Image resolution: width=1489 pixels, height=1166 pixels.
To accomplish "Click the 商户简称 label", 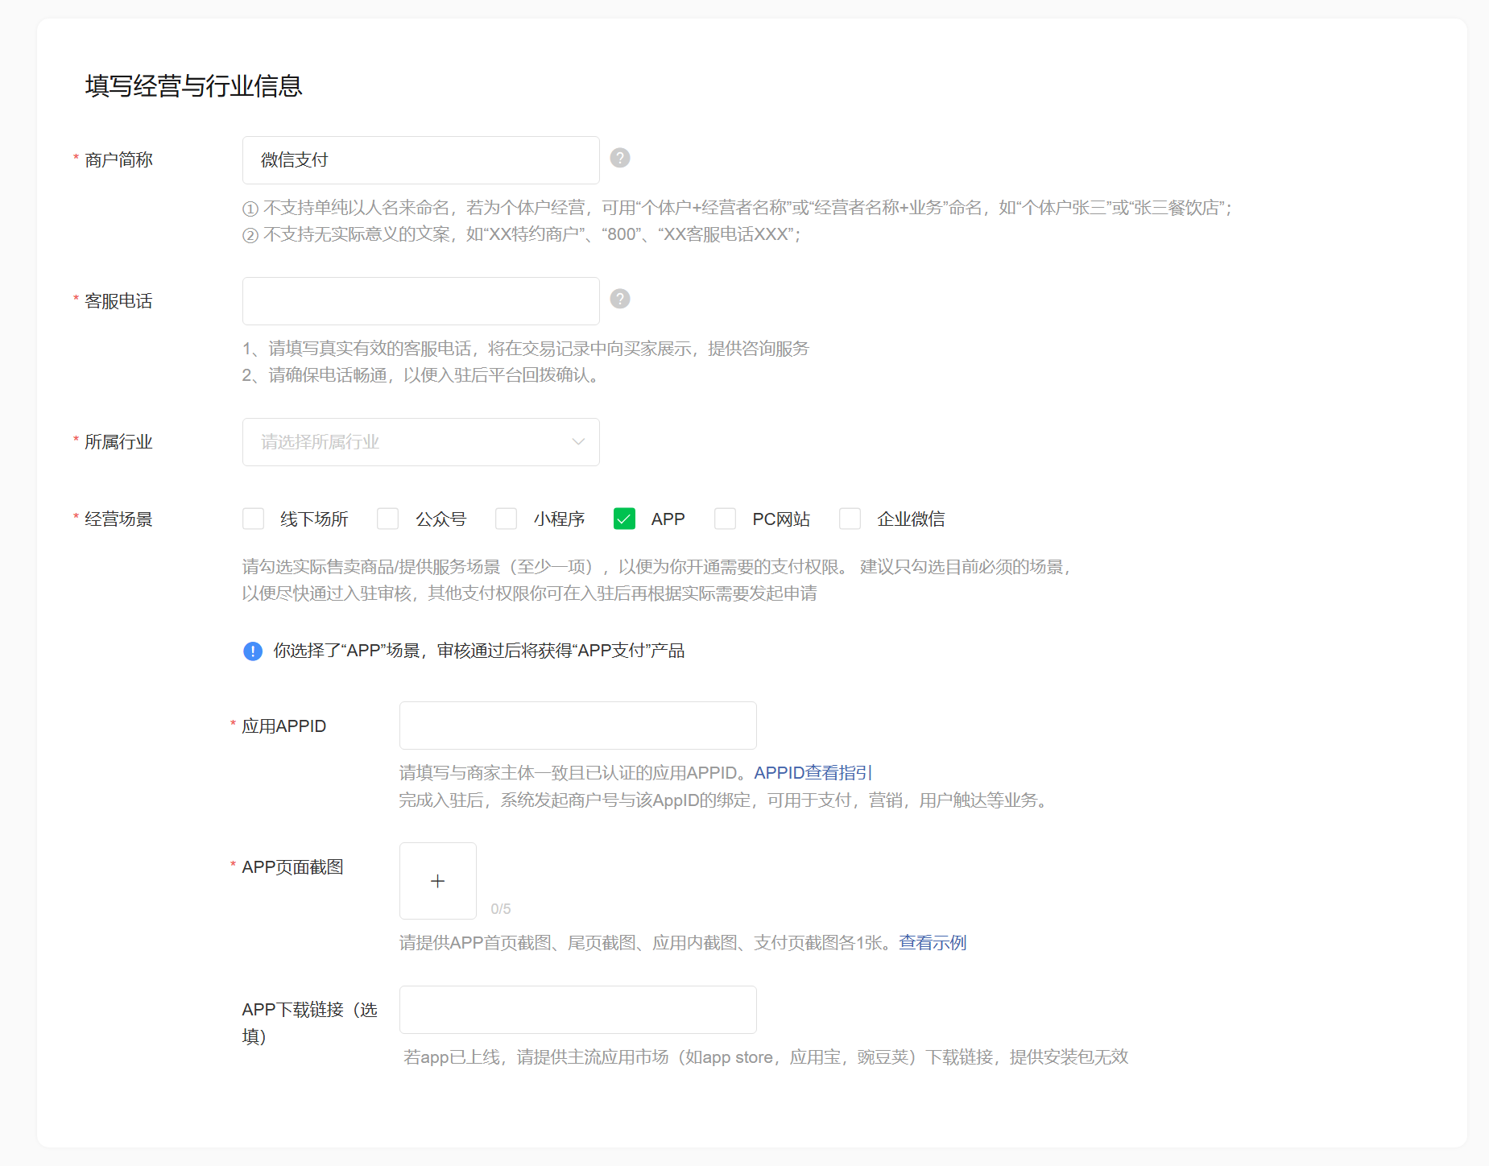I will (118, 160).
